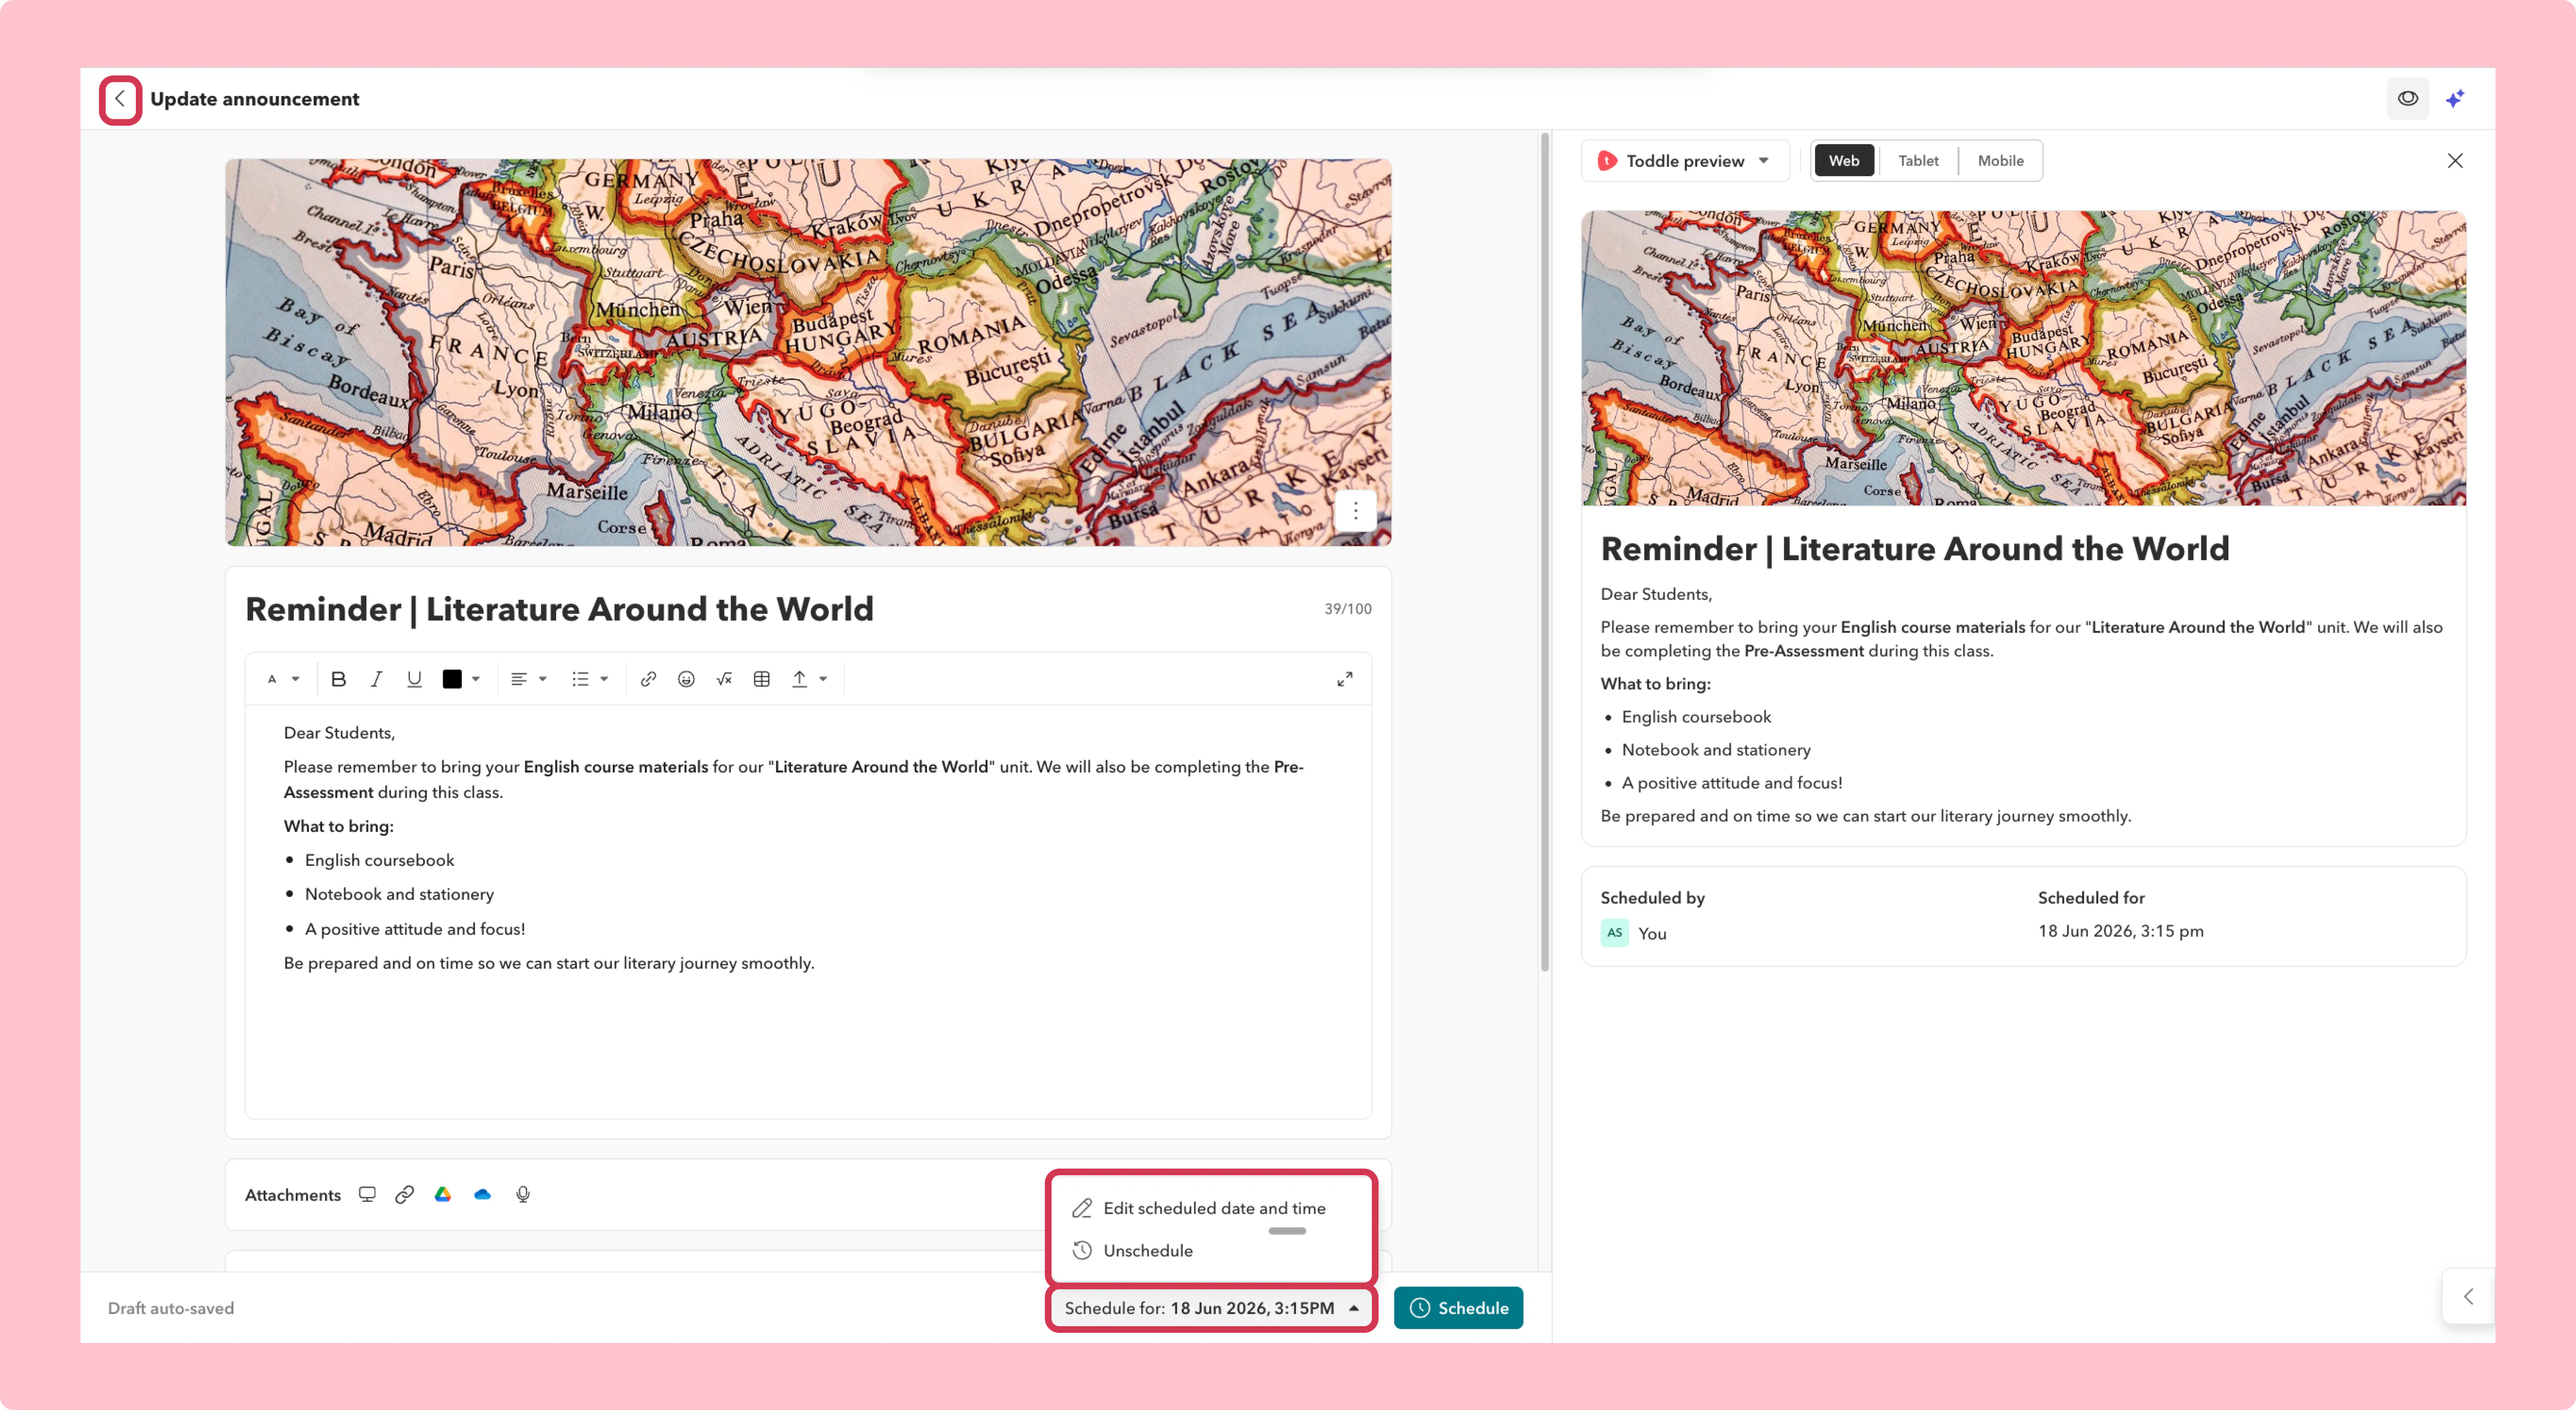Click the 'Attachments' label

click(x=293, y=1195)
